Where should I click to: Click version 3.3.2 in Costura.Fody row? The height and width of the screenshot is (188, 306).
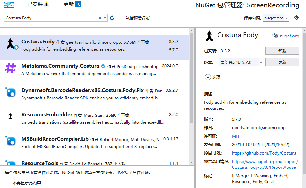click(173, 42)
